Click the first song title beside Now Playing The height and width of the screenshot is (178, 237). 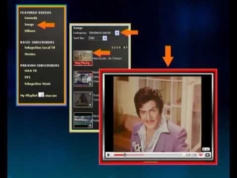click(x=107, y=58)
